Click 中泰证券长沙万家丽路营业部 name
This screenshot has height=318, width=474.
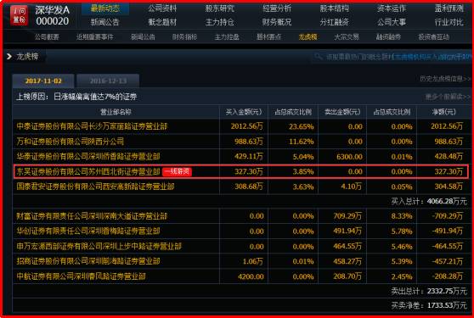click(x=92, y=126)
